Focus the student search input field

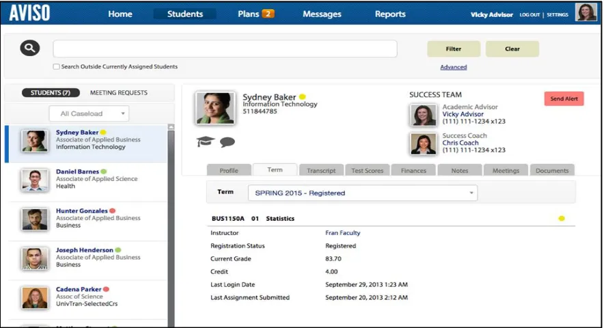click(225, 49)
